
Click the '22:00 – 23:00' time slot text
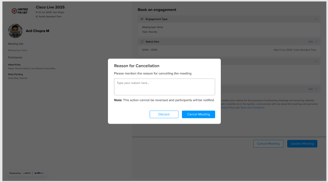[149, 50]
